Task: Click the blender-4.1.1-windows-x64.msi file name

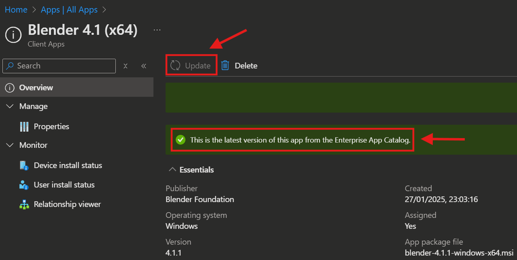Action: (459, 253)
